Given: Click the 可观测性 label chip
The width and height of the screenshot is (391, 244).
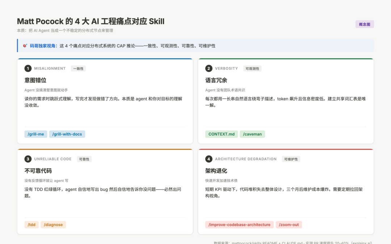Looking at the screenshot, I should click(x=252, y=68).
